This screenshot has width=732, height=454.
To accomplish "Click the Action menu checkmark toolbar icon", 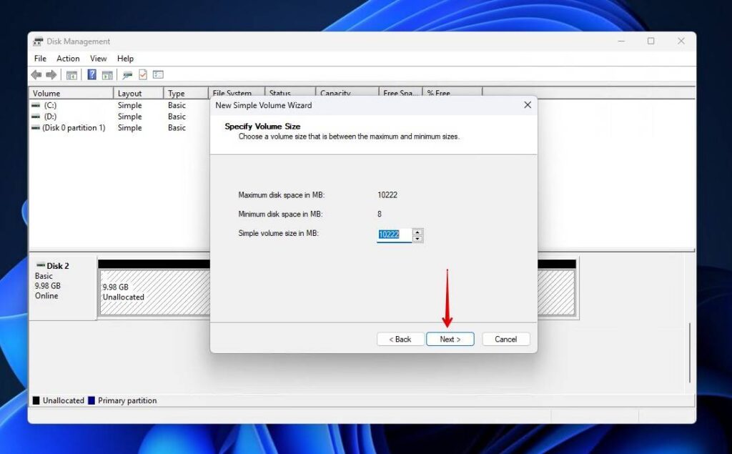I will (x=142, y=74).
